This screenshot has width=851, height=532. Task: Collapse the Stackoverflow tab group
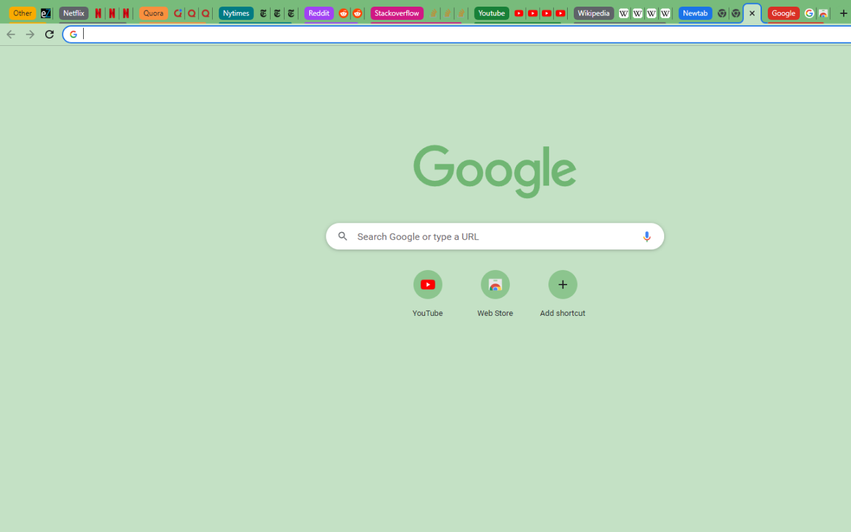point(396,13)
